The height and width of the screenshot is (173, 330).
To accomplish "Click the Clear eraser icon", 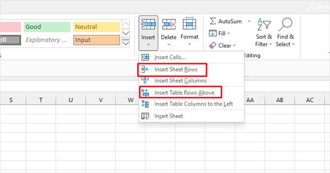I will click(213, 46).
